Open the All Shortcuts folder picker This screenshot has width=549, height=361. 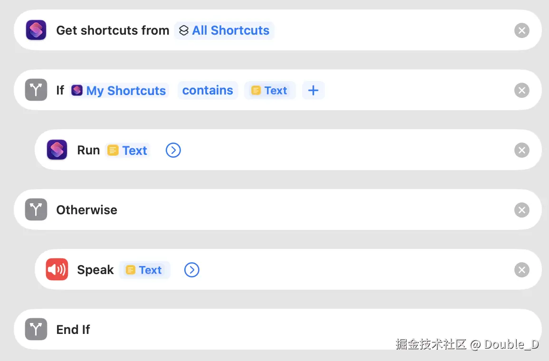(224, 30)
